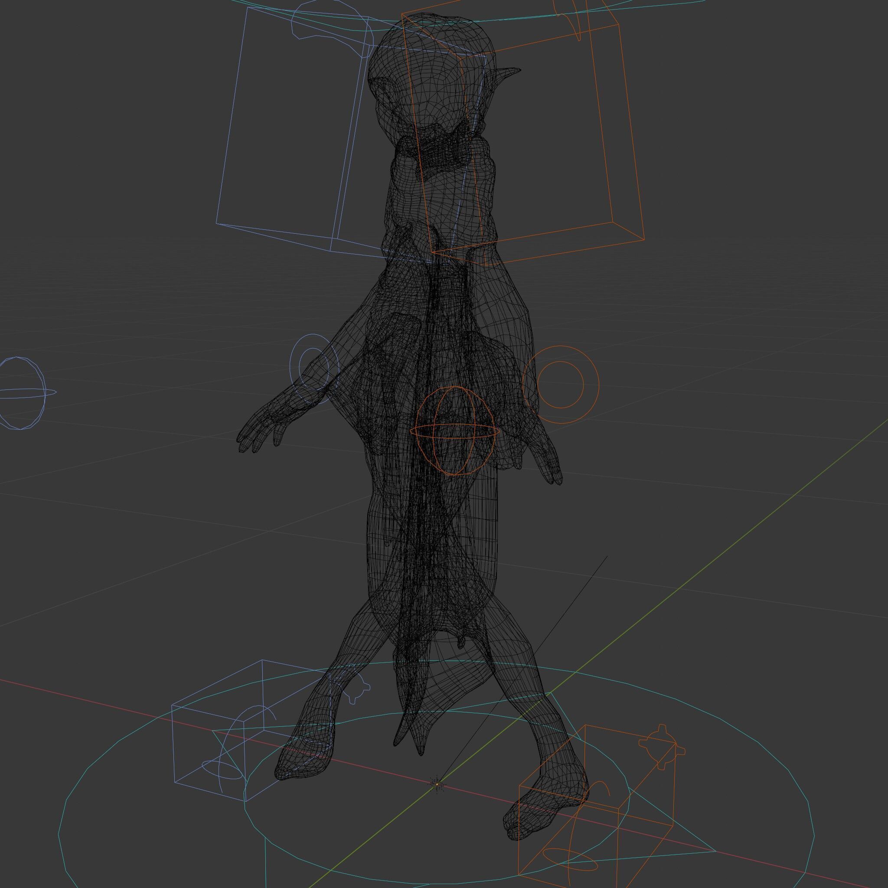
Task: Select the orange double-ring control beside the arm
Action: point(561,384)
